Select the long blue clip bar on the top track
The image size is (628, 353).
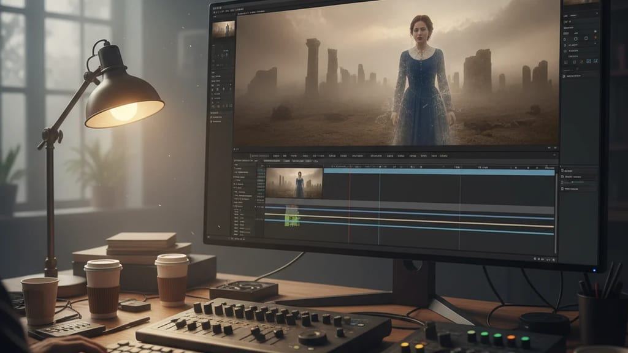[x=439, y=172]
